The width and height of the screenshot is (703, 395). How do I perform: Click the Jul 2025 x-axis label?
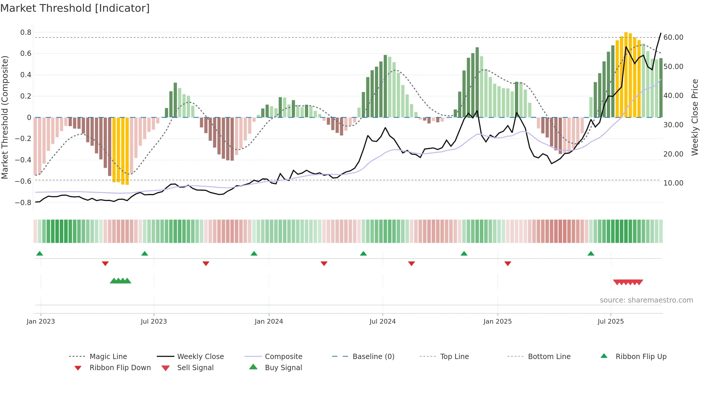pos(611,322)
